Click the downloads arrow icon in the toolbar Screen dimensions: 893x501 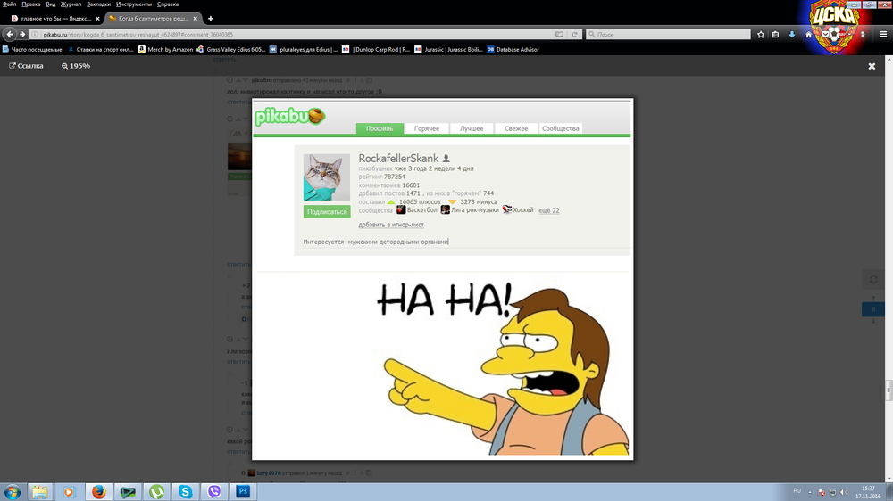point(792,35)
